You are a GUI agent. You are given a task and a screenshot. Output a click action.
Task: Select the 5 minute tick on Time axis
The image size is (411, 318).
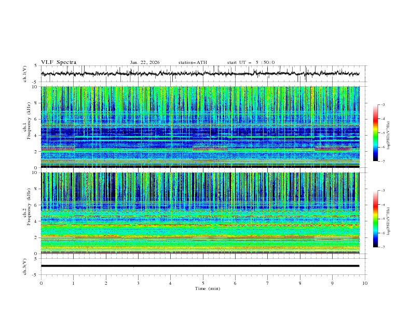pyautogui.click(x=203, y=283)
